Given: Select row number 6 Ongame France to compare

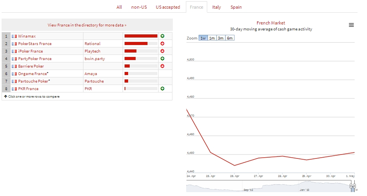Looking at the screenshot, I should [x=6, y=73].
